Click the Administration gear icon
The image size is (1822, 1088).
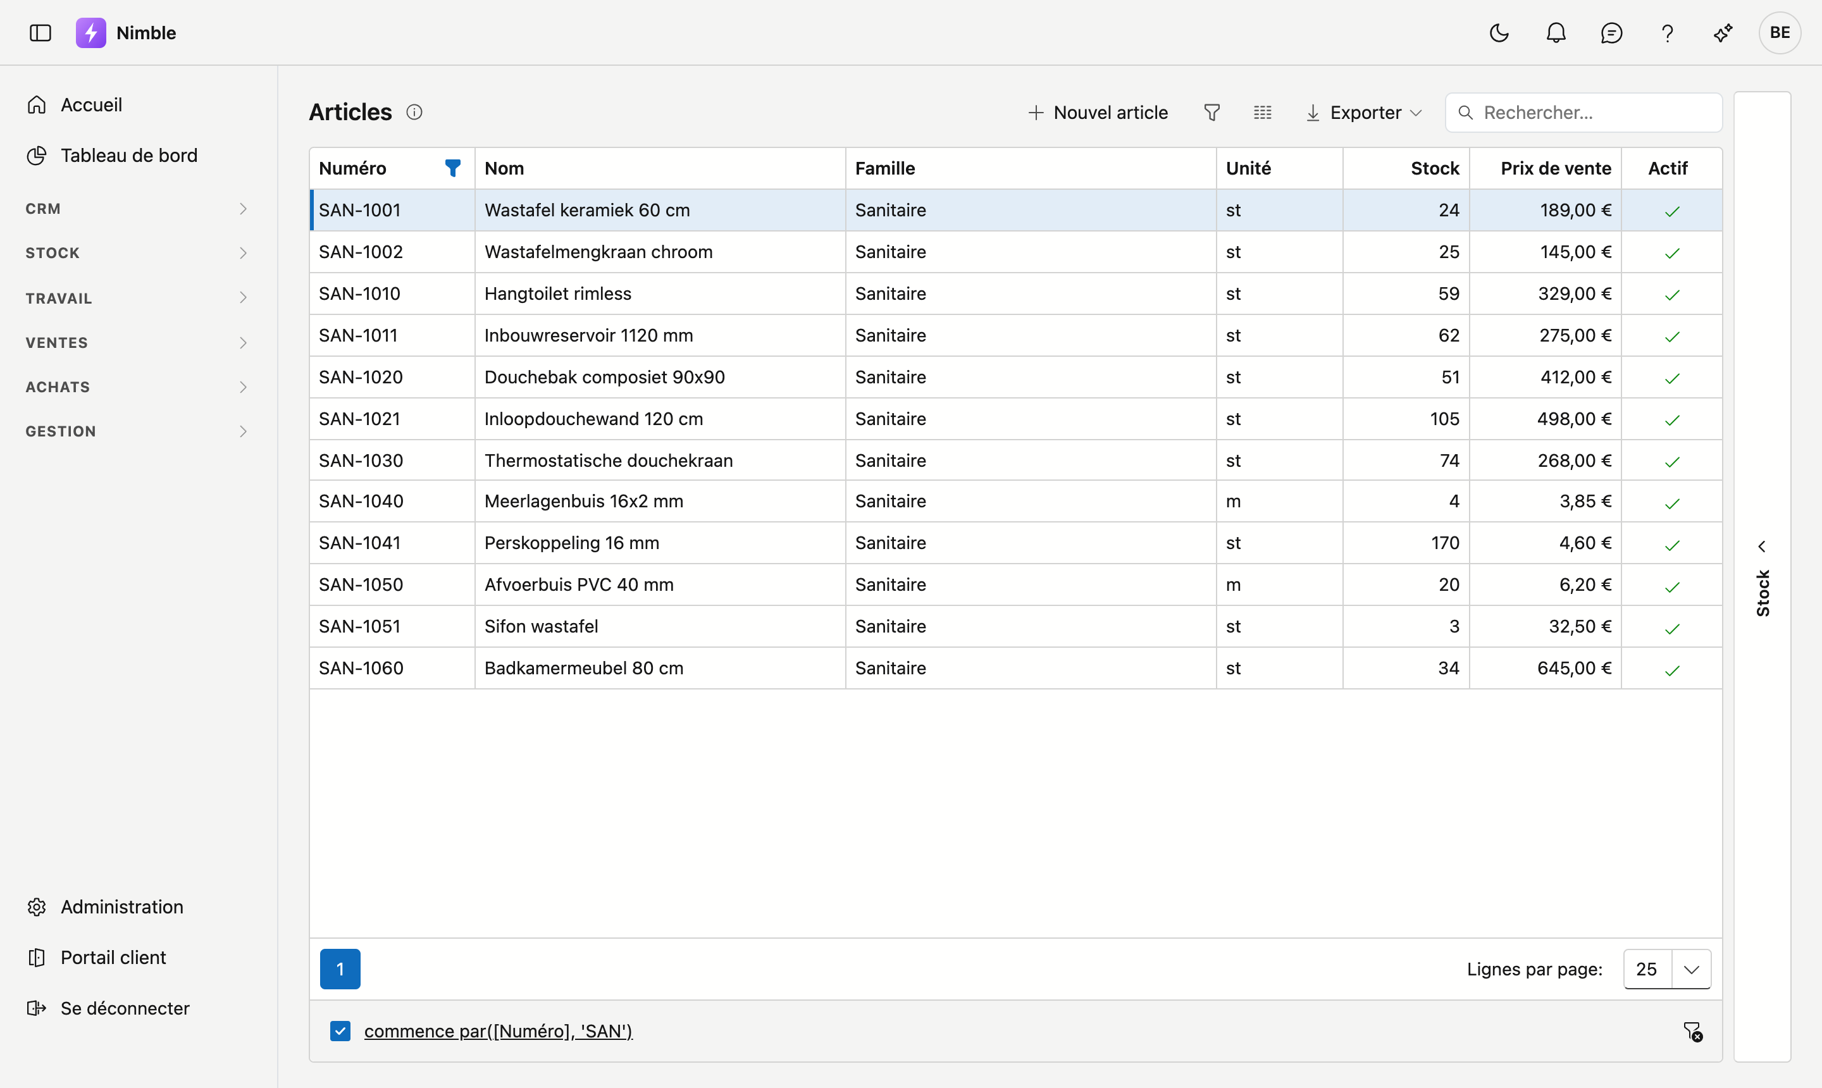click(37, 907)
